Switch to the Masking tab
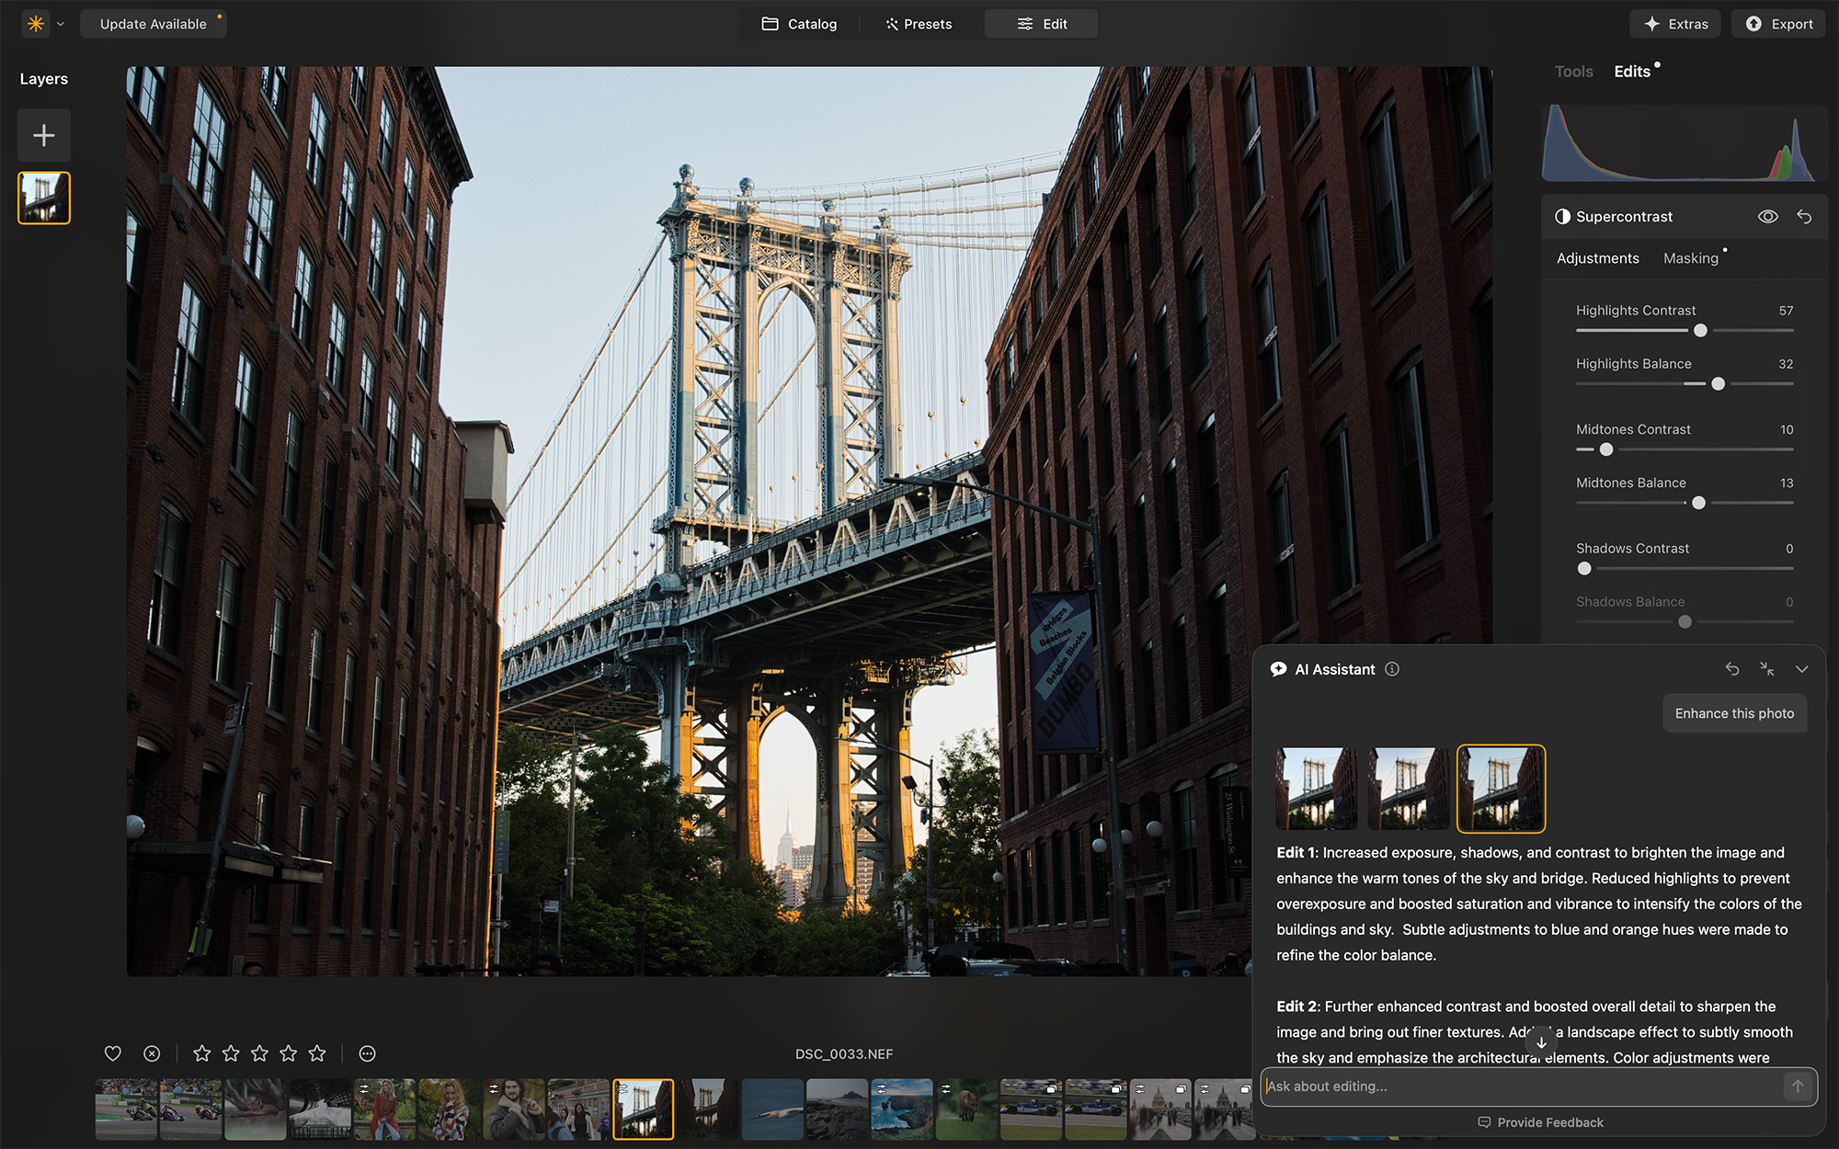Viewport: 1839px width, 1149px height. click(x=1692, y=258)
